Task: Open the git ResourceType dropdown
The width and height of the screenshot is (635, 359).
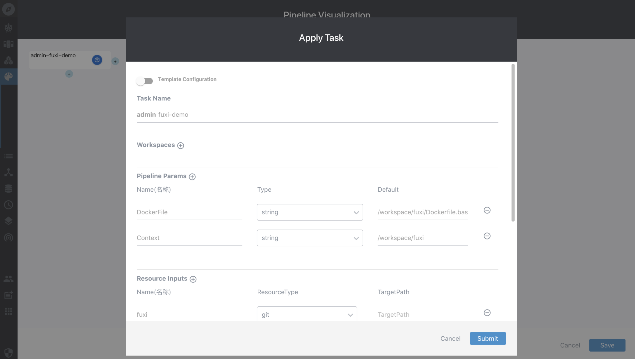Action: coord(307,314)
